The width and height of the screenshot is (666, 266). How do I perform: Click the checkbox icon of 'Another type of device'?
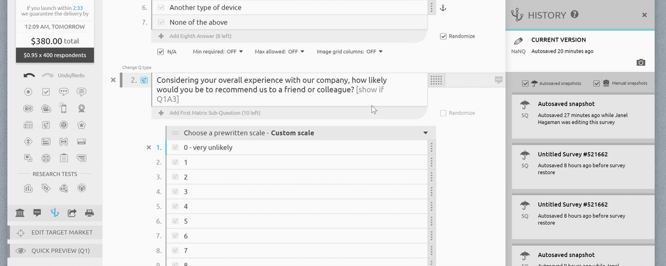click(161, 8)
